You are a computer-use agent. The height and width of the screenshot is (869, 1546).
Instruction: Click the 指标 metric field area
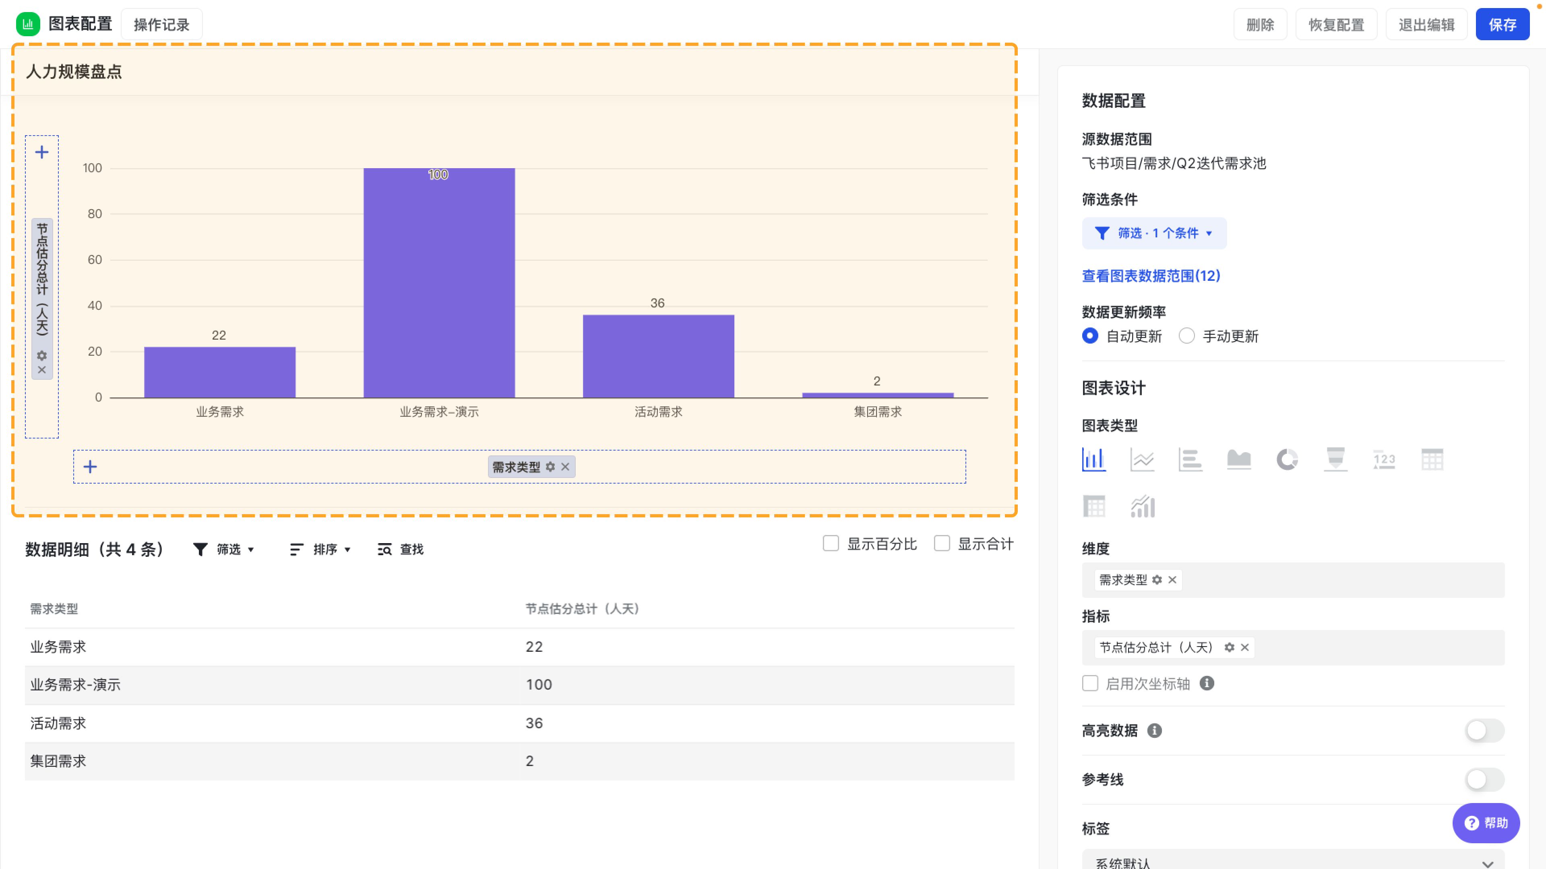pyautogui.click(x=1293, y=648)
